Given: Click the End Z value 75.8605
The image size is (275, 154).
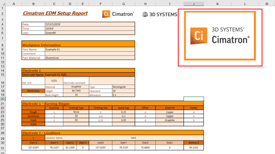Looking at the screenshot, I should [x=145, y=147].
